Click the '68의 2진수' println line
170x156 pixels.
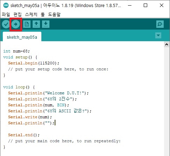(42, 99)
